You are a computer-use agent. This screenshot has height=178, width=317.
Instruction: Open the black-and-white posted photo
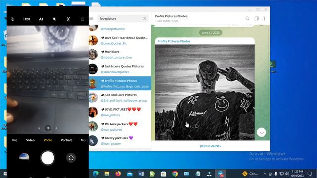tap(205, 92)
